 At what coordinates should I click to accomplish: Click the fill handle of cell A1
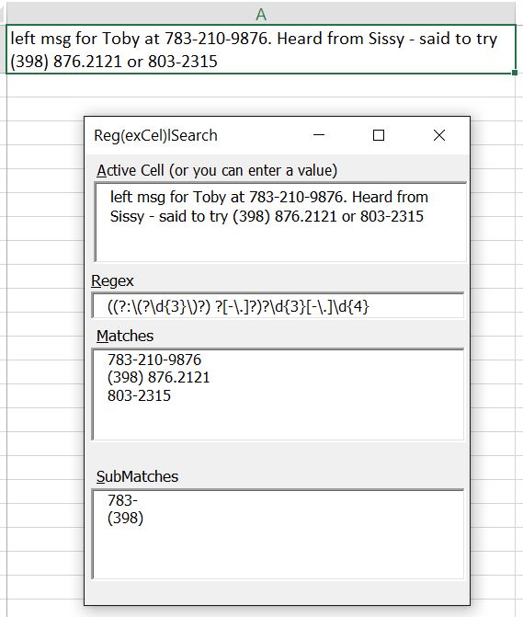[515, 73]
